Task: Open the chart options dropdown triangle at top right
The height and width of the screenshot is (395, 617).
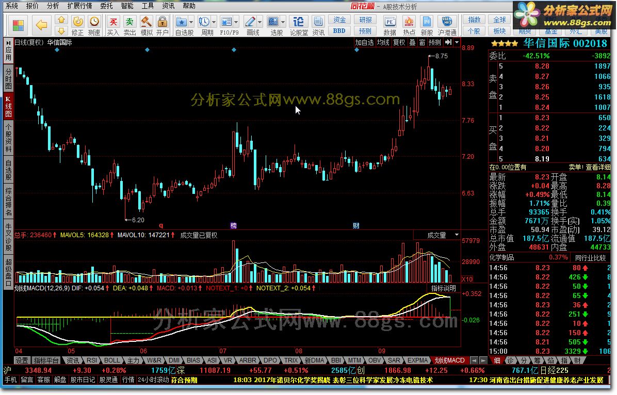Action: point(457,42)
